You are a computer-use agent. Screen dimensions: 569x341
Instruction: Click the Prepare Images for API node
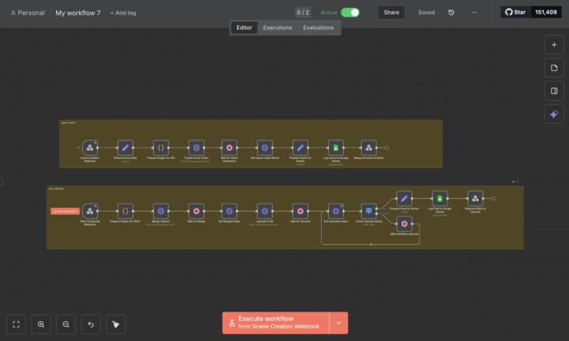(x=160, y=148)
